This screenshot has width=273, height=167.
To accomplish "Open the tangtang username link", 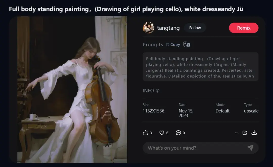I will coord(168,28).
